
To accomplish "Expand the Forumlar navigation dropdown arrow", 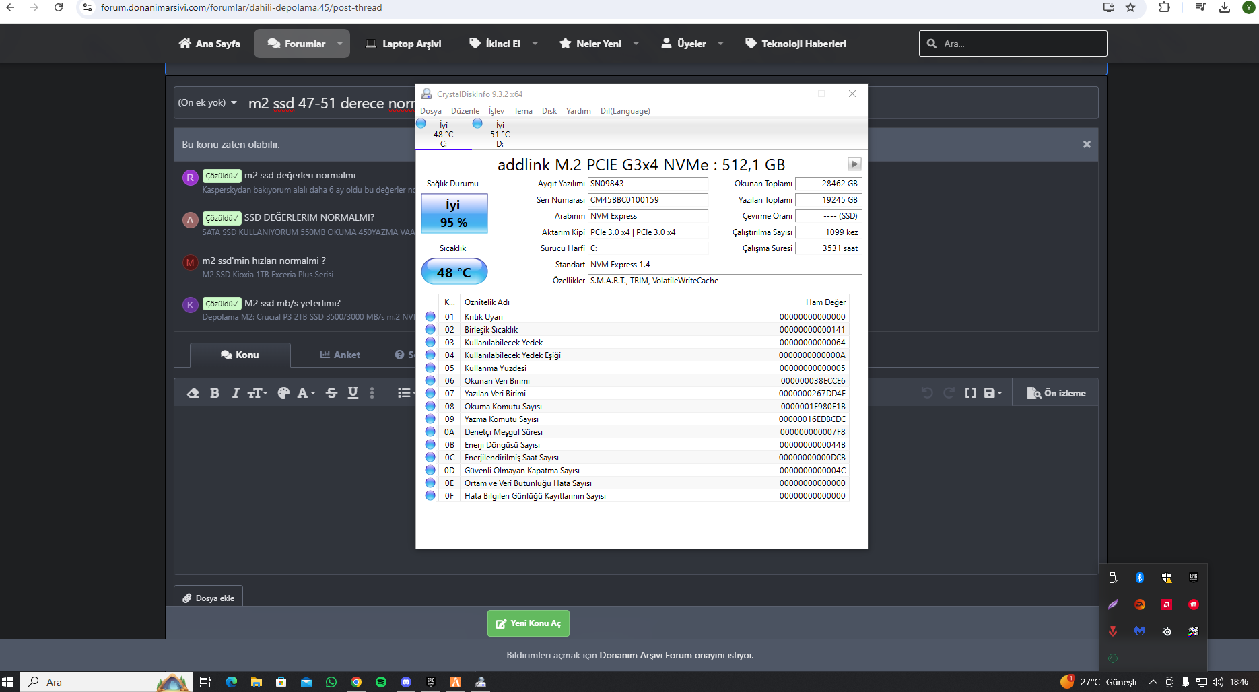I will 340,44.
